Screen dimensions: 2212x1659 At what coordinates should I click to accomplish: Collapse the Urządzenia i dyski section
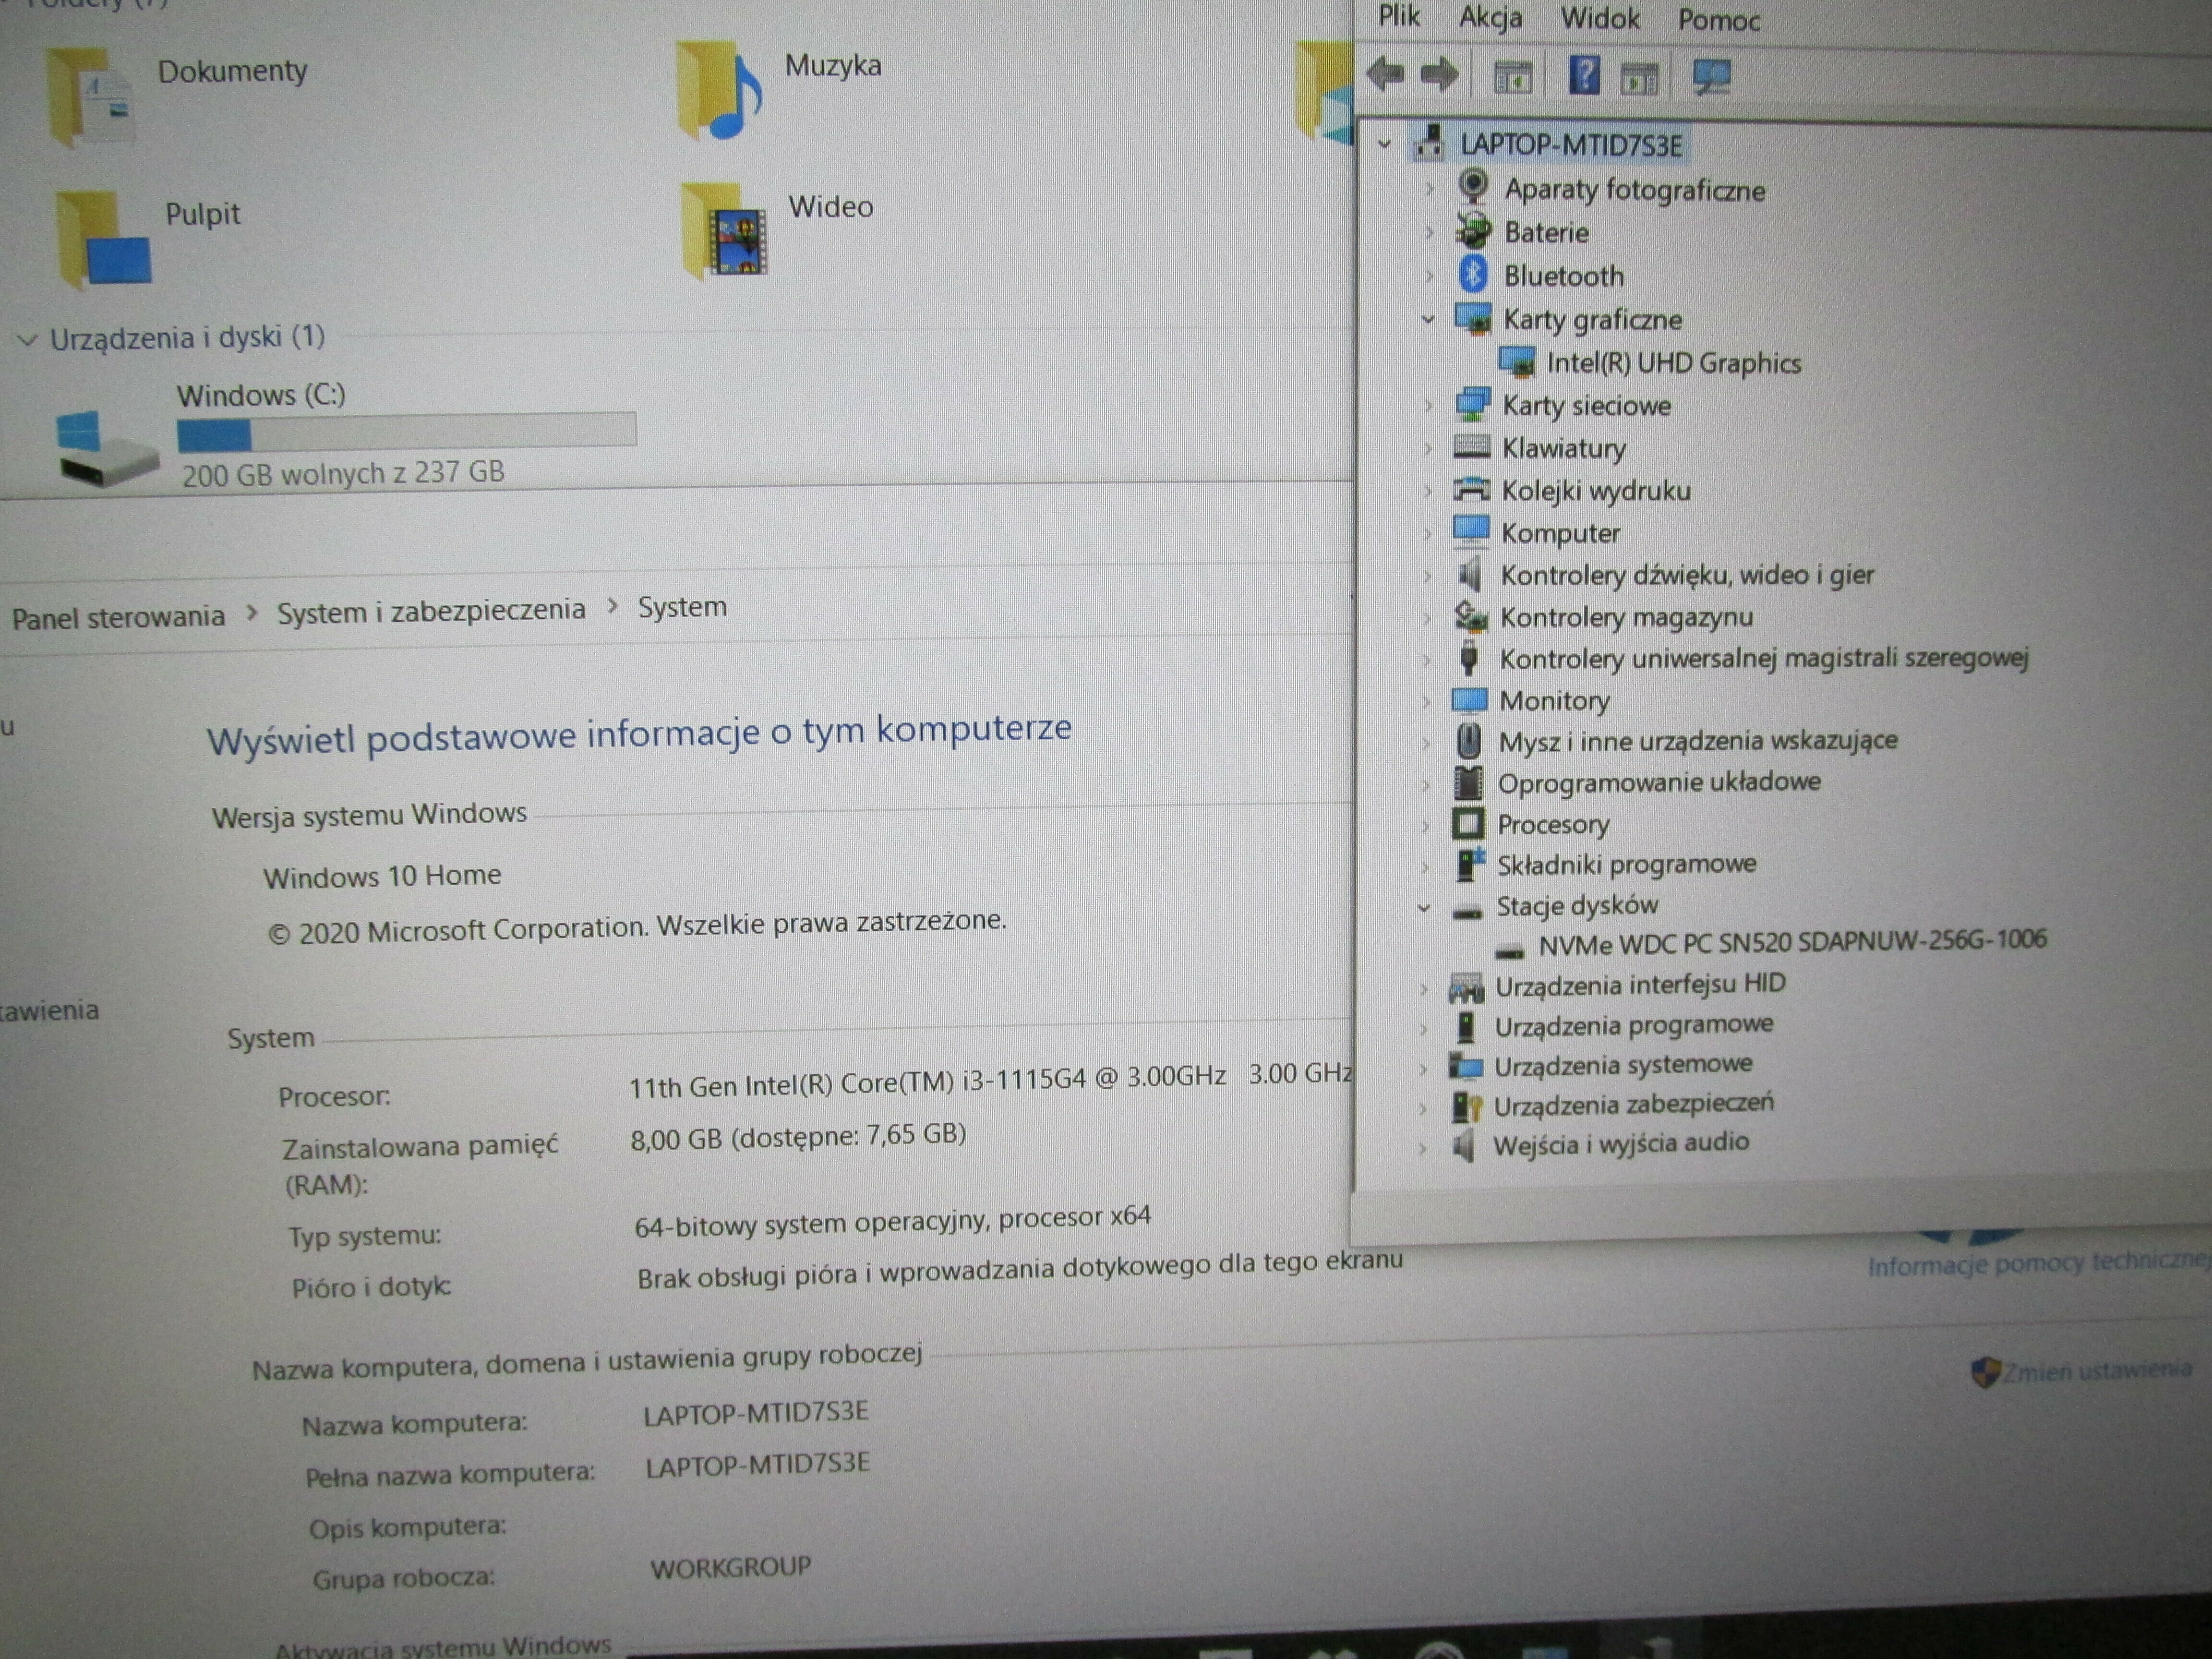coord(27,340)
